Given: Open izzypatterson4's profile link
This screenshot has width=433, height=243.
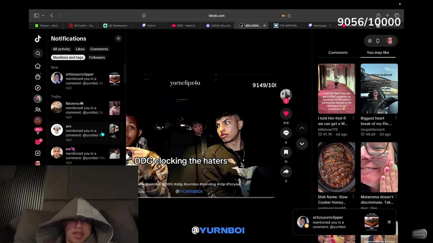Looking at the screenshot, I should click(x=373, y=130).
